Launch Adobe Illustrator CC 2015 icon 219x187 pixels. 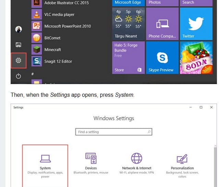point(37,3)
